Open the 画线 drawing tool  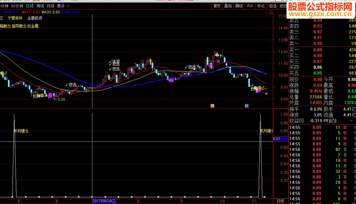239,6
